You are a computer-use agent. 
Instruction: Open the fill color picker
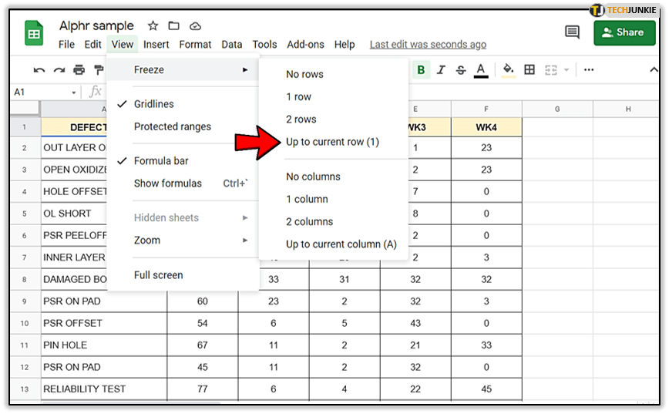pos(508,70)
